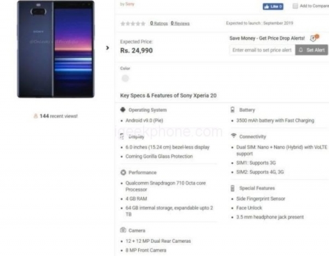The height and width of the screenshot is (256, 329).
Task: Open the Sony brand link
Action: (x=129, y=4)
